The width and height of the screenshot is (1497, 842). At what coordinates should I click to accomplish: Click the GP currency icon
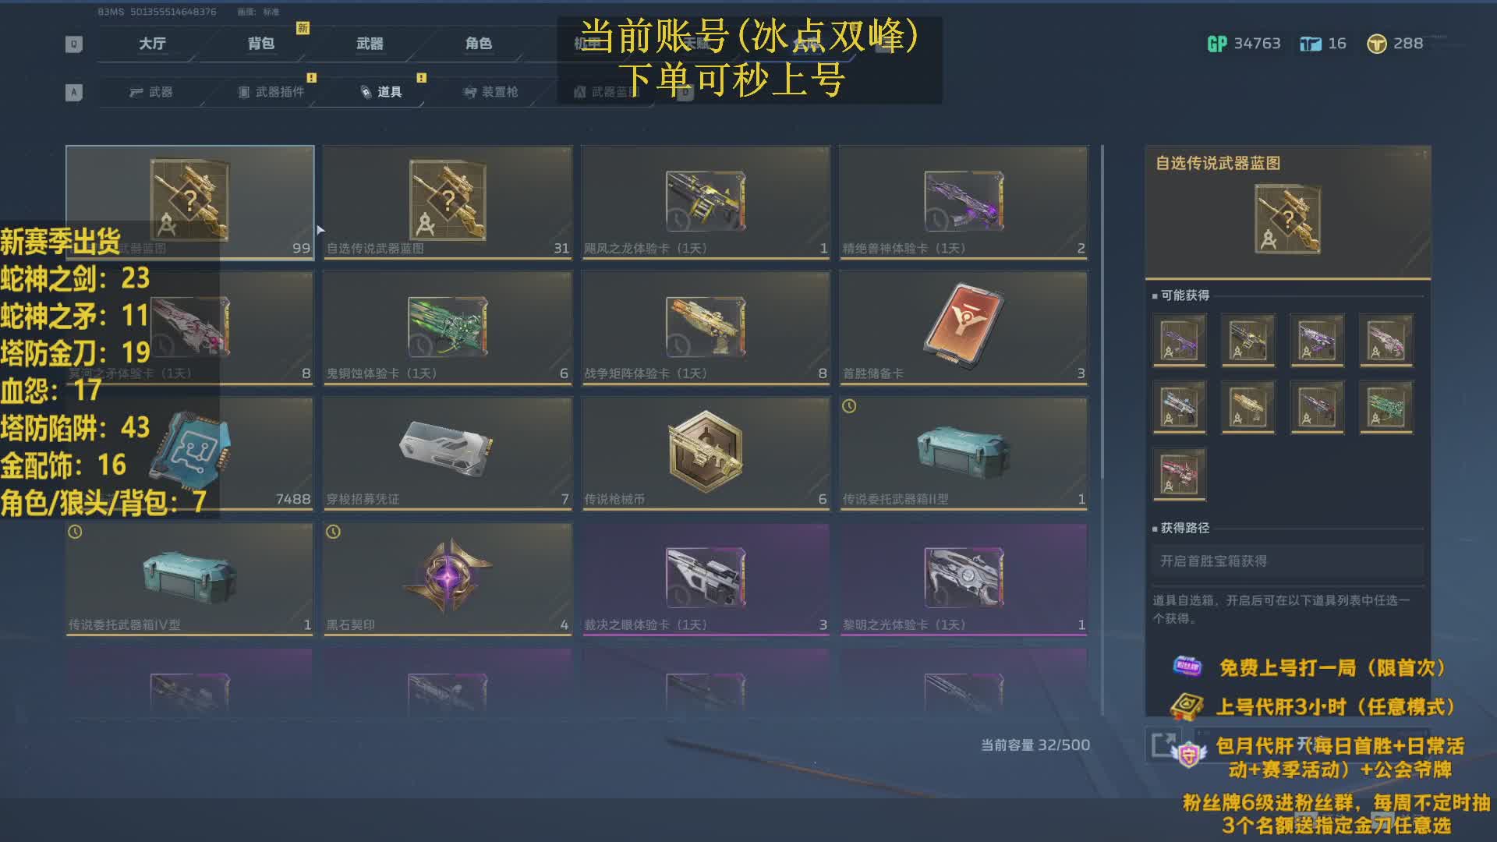click(1216, 44)
